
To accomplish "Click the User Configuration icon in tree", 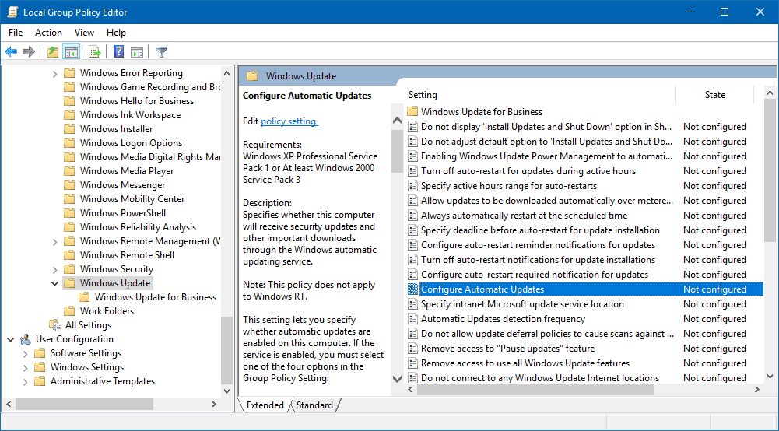I will coord(26,339).
